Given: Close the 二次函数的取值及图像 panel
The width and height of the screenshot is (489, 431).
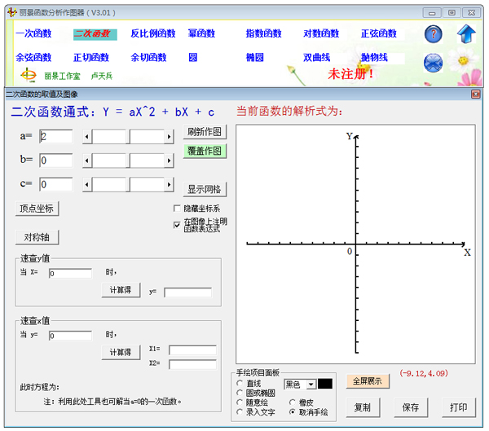Looking at the screenshot, I should tap(475, 94).
